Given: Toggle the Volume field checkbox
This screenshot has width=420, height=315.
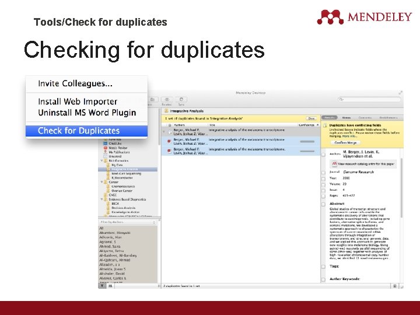Looking at the screenshot, I should pos(324,184).
